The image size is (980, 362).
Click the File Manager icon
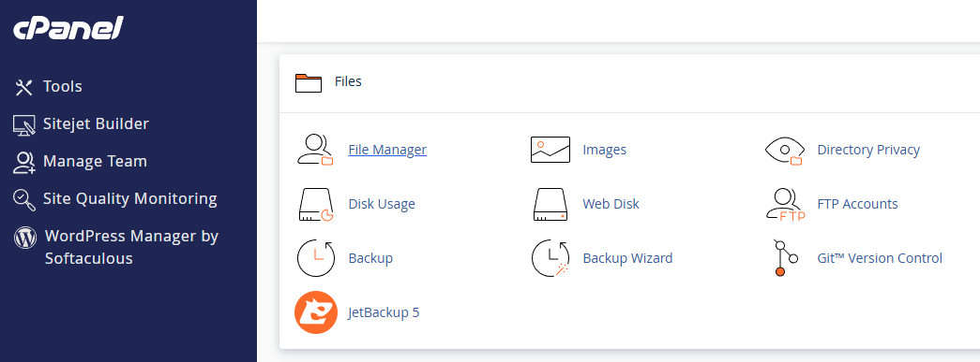click(x=316, y=150)
